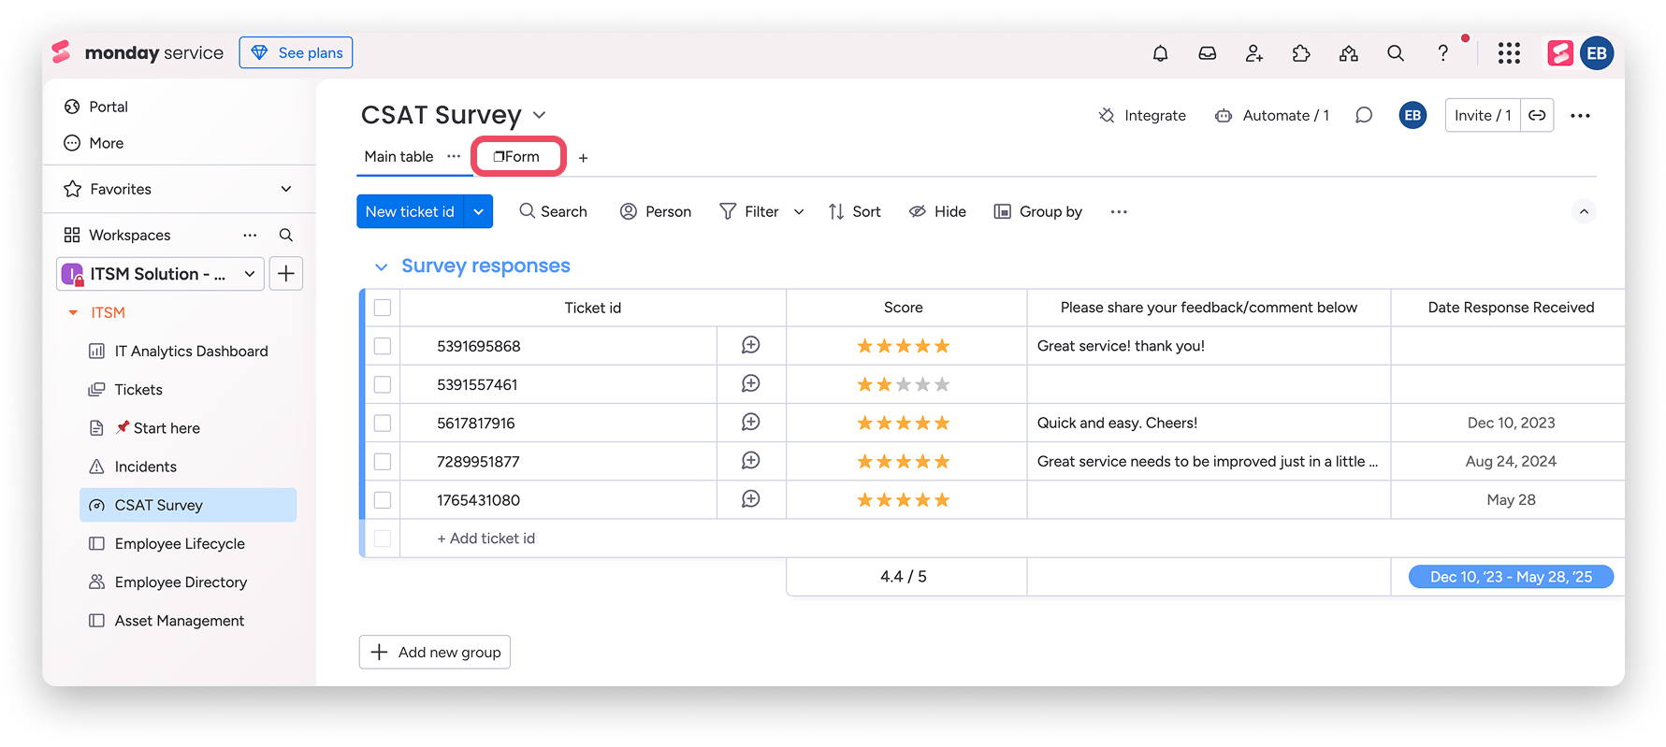Tick the select-all checkbox in header row
Viewport: 1666px width, 747px height.
(x=383, y=308)
